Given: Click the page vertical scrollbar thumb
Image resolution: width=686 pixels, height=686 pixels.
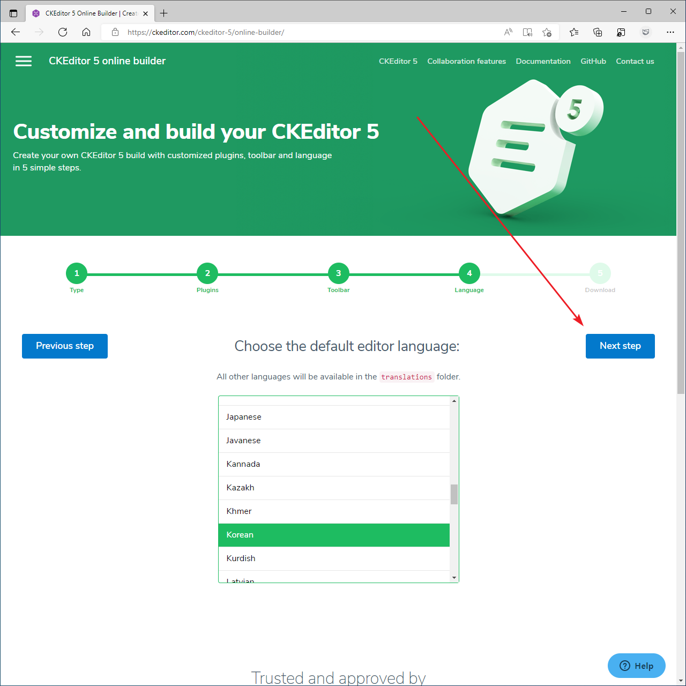Looking at the screenshot, I should coord(681,223).
